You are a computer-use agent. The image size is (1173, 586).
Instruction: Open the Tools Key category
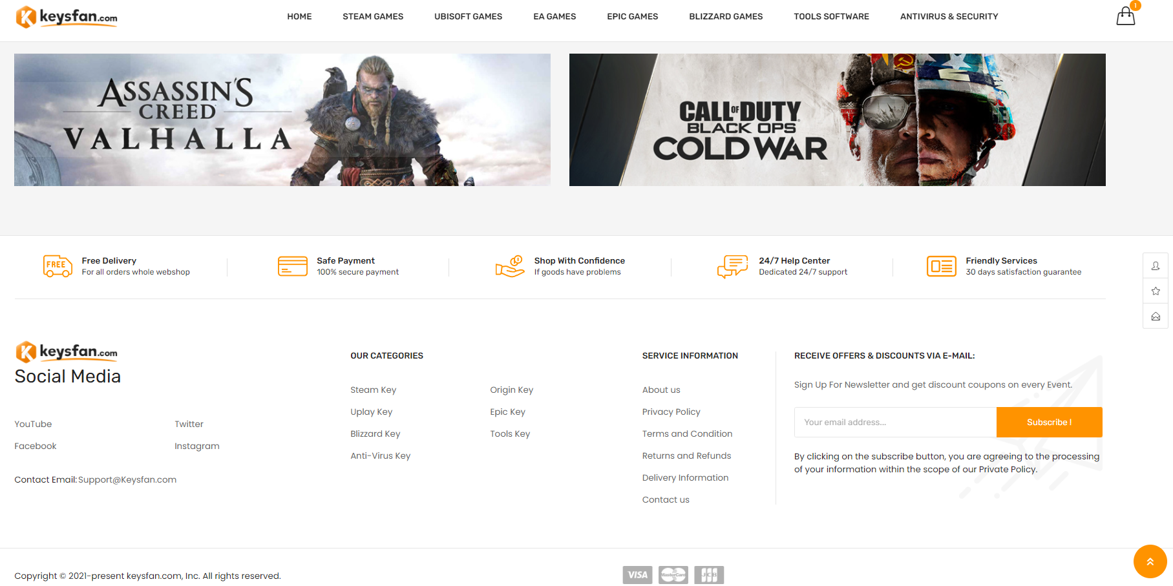point(510,434)
